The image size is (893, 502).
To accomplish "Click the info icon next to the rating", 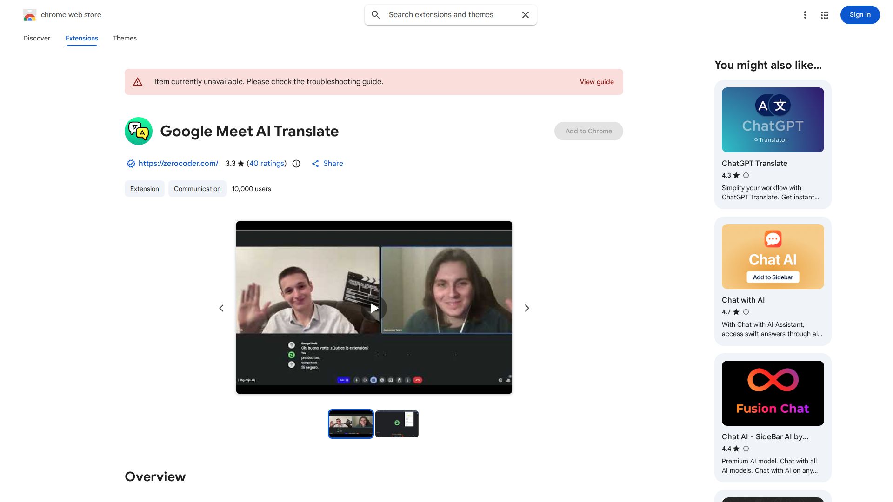I will point(296,164).
